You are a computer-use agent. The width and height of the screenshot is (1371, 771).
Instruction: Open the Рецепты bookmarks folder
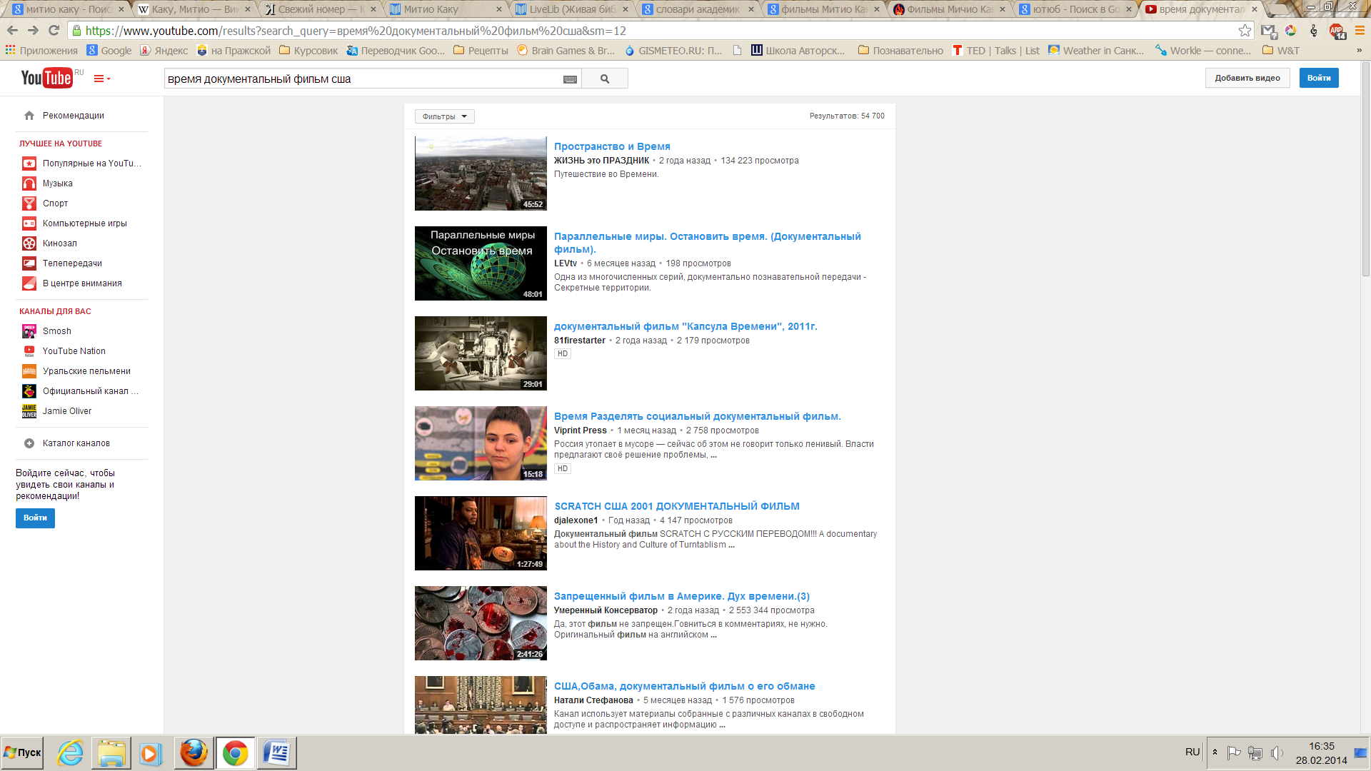tap(481, 51)
